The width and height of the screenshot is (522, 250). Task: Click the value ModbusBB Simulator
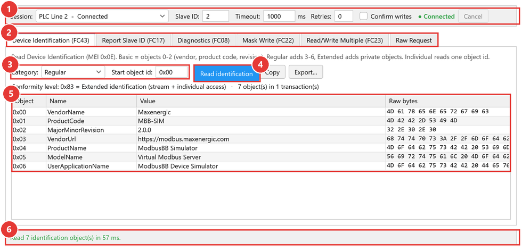[x=167, y=148]
